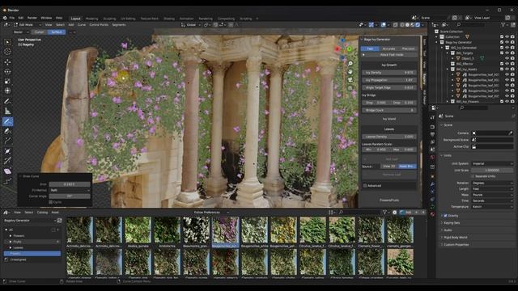The image size is (518, 291).
Task: Open the Length units dropdown
Action: pyautogui.click(x=492, y=188)
